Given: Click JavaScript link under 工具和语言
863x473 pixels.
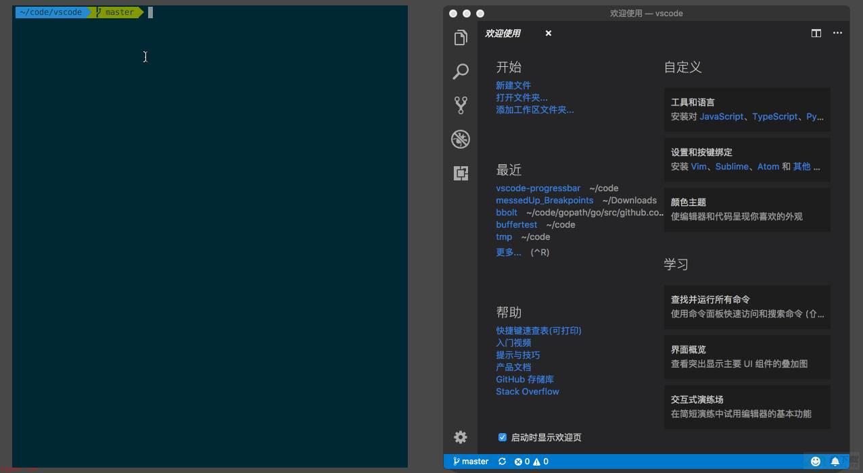Looking at the screenshot, I should tap(722, 116).
